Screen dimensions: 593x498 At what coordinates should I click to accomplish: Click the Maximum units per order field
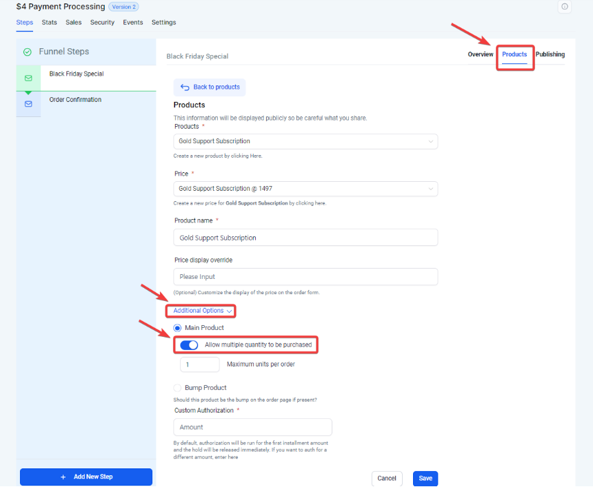pyautogui.click(x=200, y=364)
